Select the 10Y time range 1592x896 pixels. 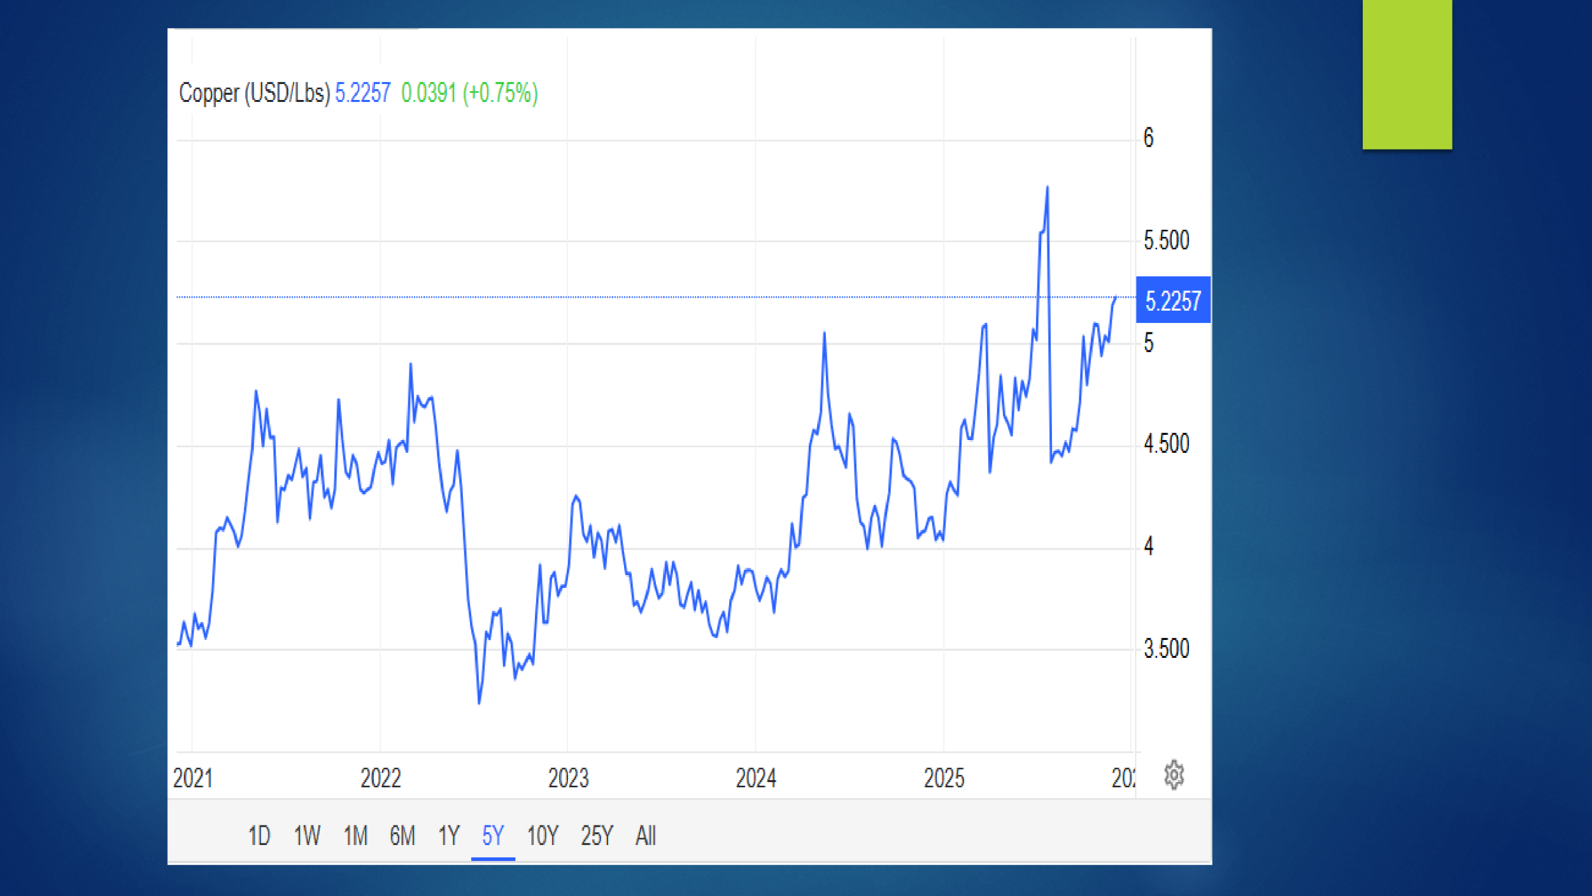[x=543, y=836]
